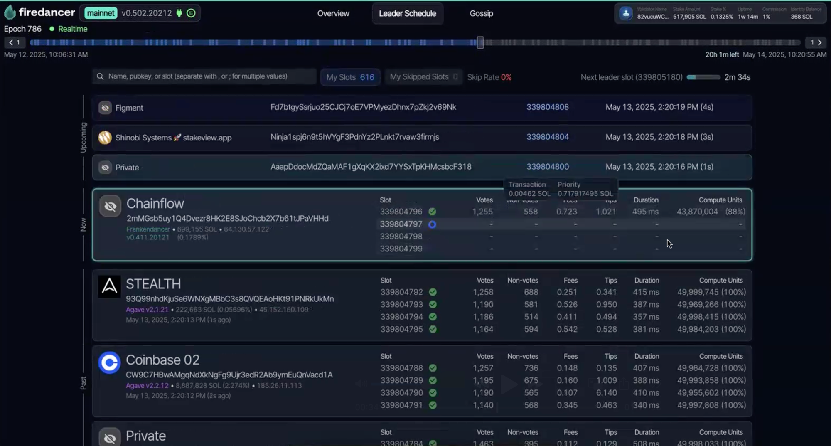Screen dimensions: 831x446
Task: Click the Frankendancer client label
Action: 148,229
